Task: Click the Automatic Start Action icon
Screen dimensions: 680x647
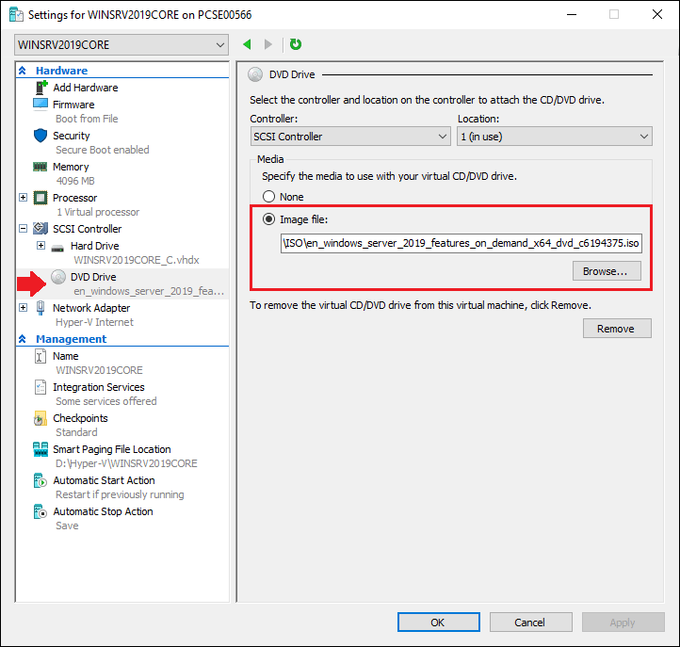Action: point(40,480)
